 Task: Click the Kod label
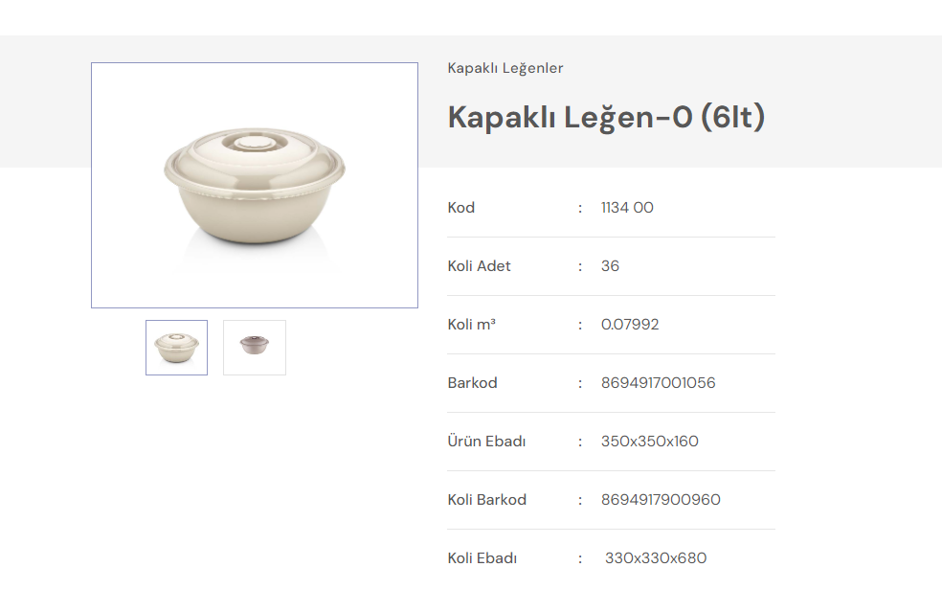tap(461, 208)
